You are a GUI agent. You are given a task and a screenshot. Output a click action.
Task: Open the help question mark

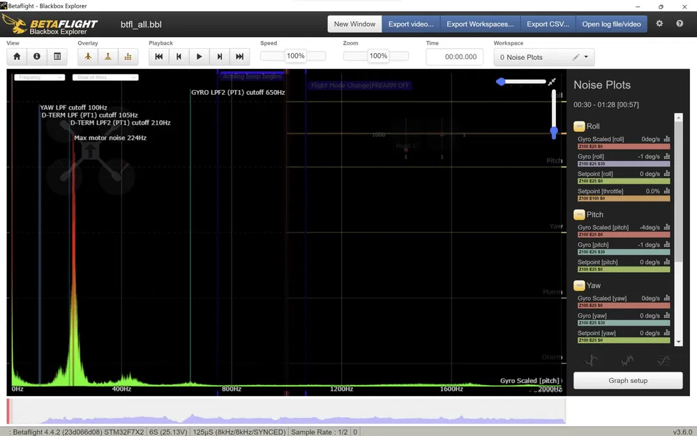pyautogui.click(x=680, y=24)
